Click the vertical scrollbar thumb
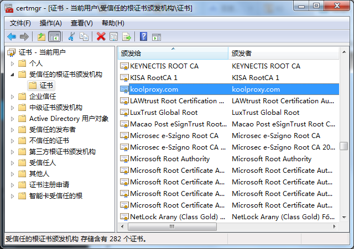354x249 pixels. pos(344,146)
